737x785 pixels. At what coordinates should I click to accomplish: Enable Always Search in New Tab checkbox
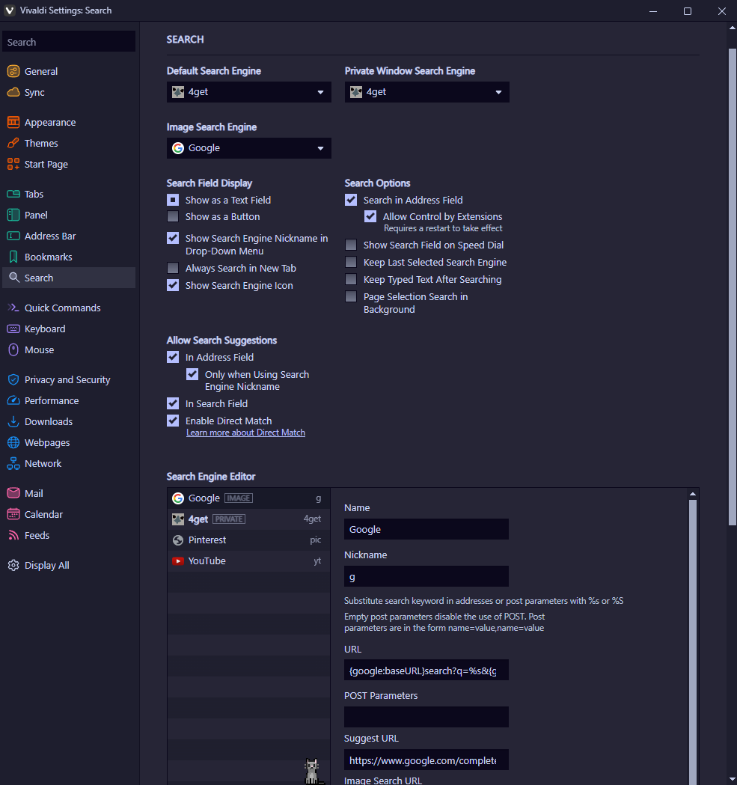click(x=173, y=268)
